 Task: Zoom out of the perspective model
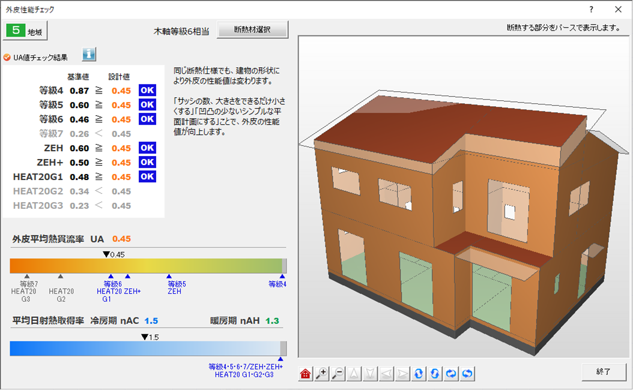336,373
